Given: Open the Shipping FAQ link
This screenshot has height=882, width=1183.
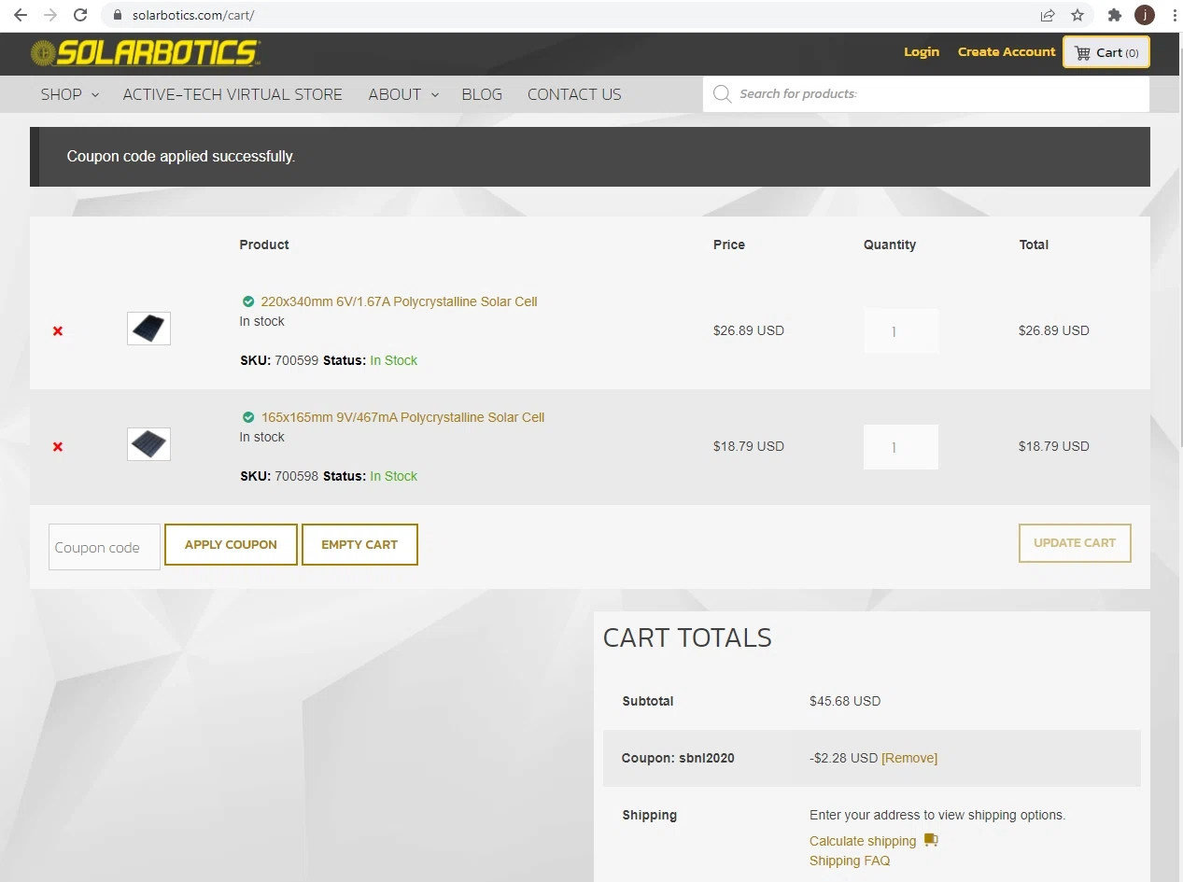Looking at the screenshot, I should (850, 861).
